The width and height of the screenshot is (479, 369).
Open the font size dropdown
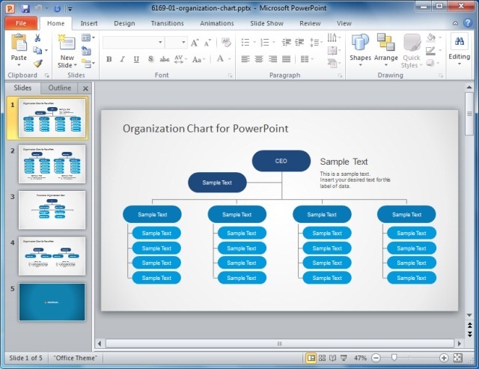coord(183,42)
